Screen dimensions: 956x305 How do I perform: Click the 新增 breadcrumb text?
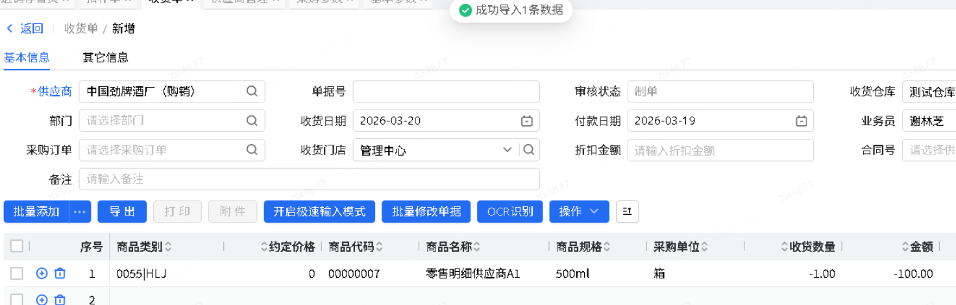[123, 29]
